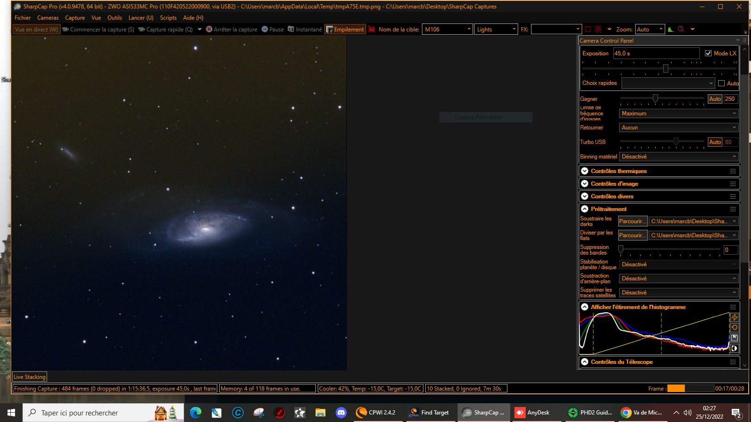Screen dimensions: 751x422
Task: Open Limite de fréquence Maximum dropdown
Action: pyautogui.click(x=679, y=113)
